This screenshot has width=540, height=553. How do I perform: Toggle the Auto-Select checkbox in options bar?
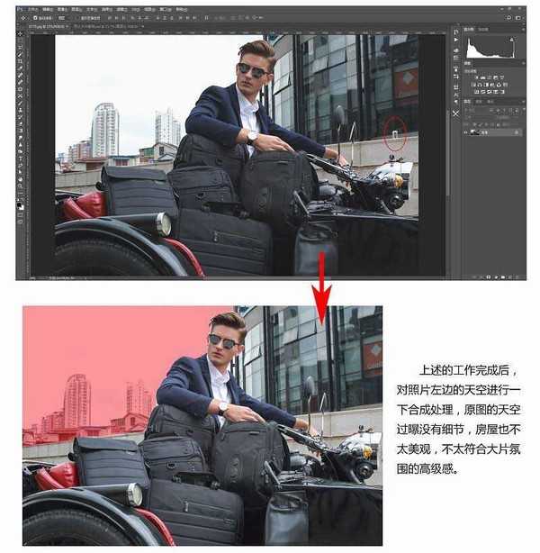pos(35,17)
